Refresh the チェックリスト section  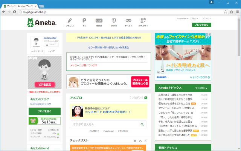(x=140, y=141)
